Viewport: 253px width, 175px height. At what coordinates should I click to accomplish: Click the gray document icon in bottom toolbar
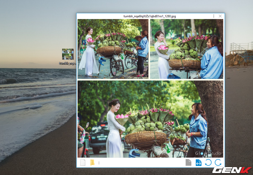coord(189,162)
